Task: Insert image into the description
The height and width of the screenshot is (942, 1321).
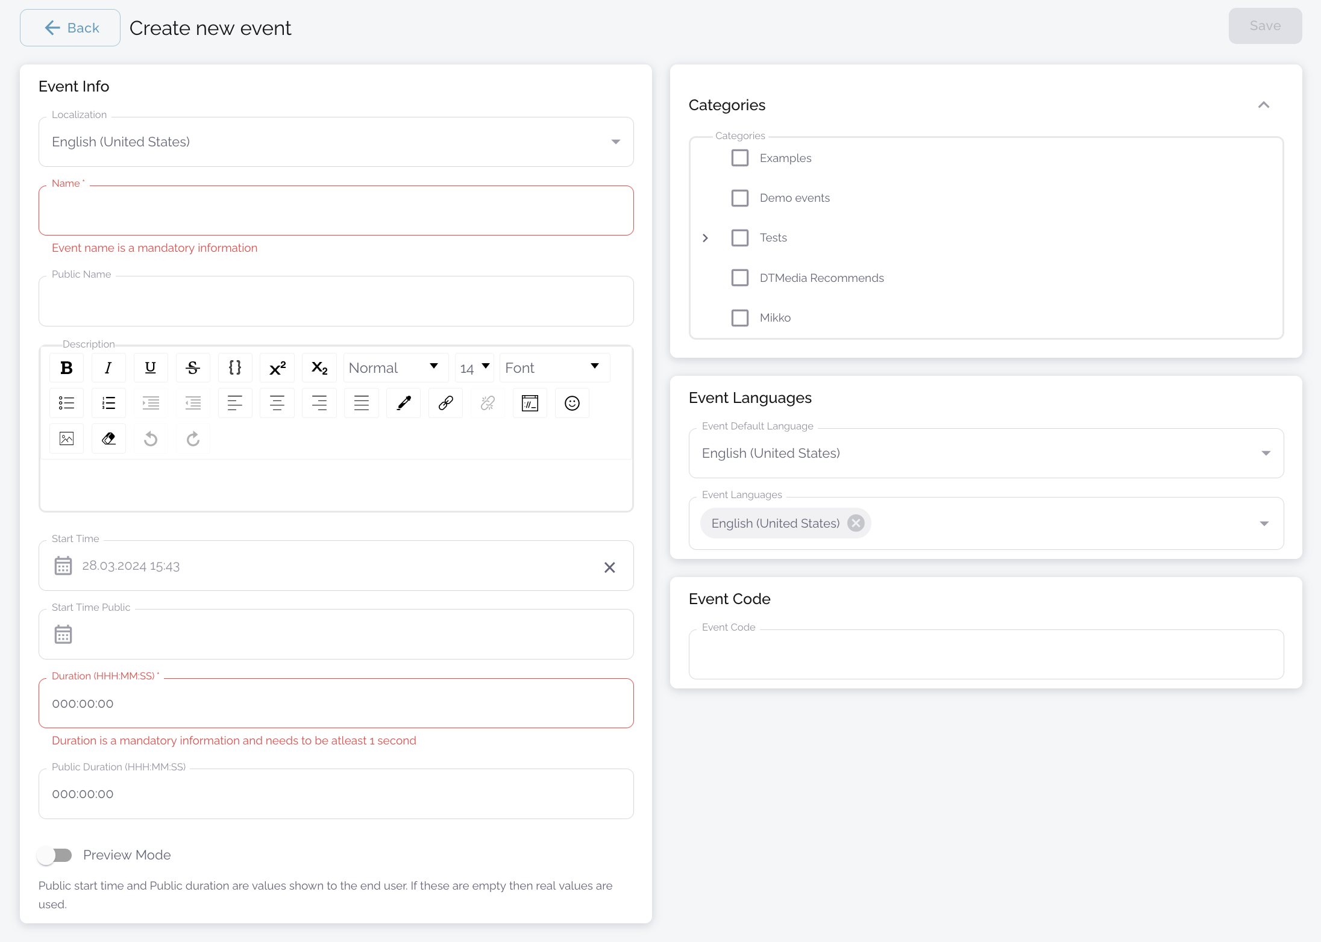Action: (66, 438)
